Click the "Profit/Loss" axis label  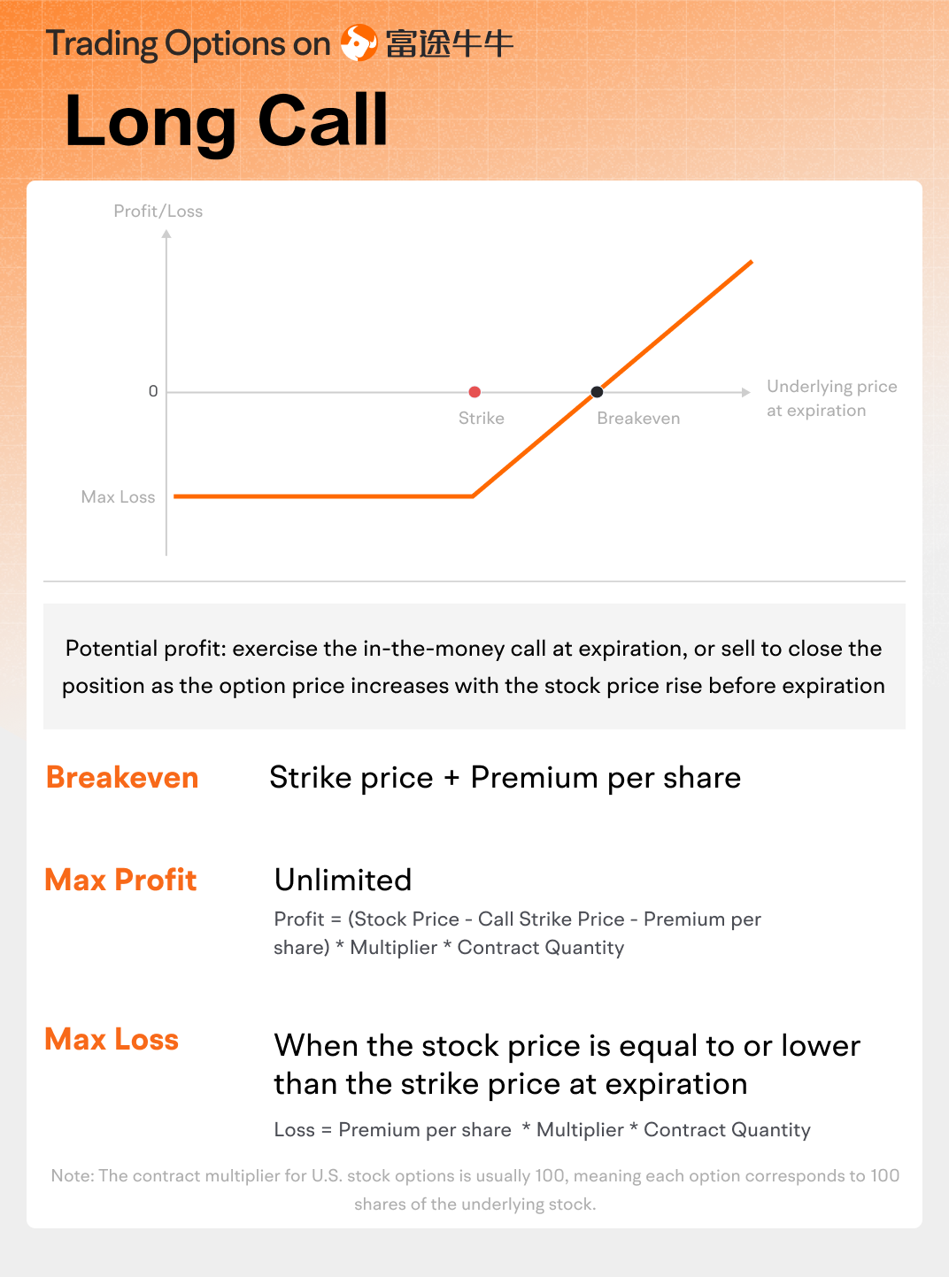[x=158, y=212]
